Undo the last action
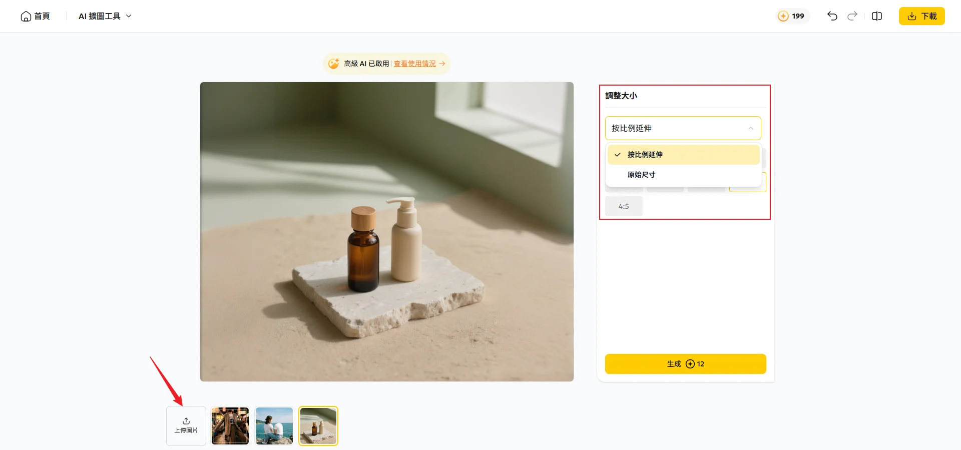961x450 pixels. (832, 16)
